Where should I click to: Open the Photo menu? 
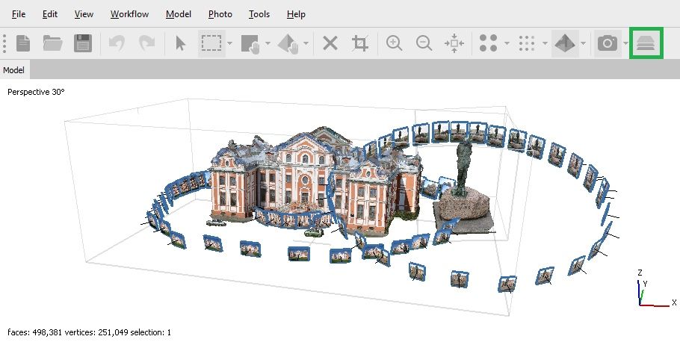[220, 14]
